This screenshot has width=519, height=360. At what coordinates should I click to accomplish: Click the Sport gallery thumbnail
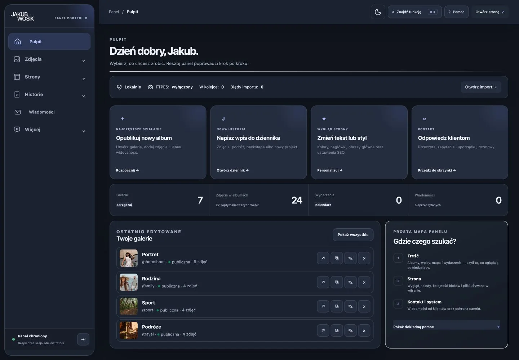pos(129,306)
